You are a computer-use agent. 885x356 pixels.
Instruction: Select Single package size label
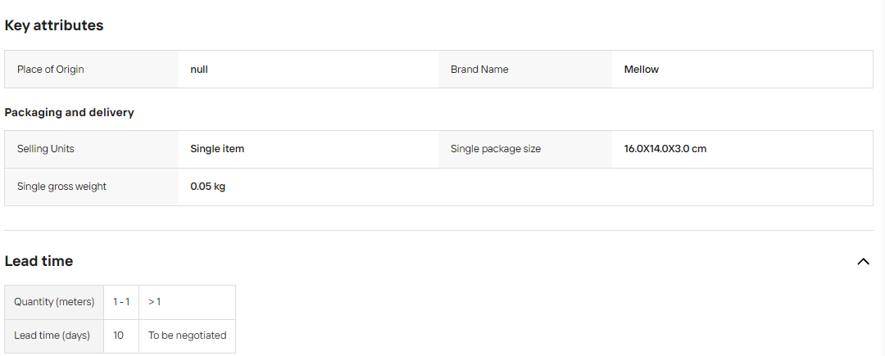(x=496, y=149)
